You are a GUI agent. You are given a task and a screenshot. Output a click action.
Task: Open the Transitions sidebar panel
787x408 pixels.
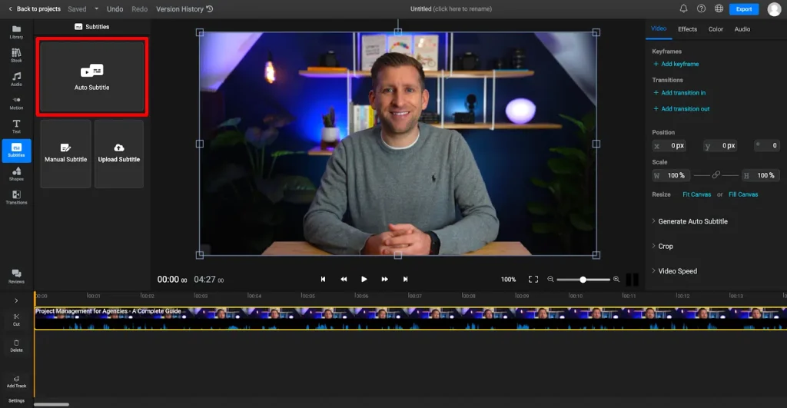[16, 197]
